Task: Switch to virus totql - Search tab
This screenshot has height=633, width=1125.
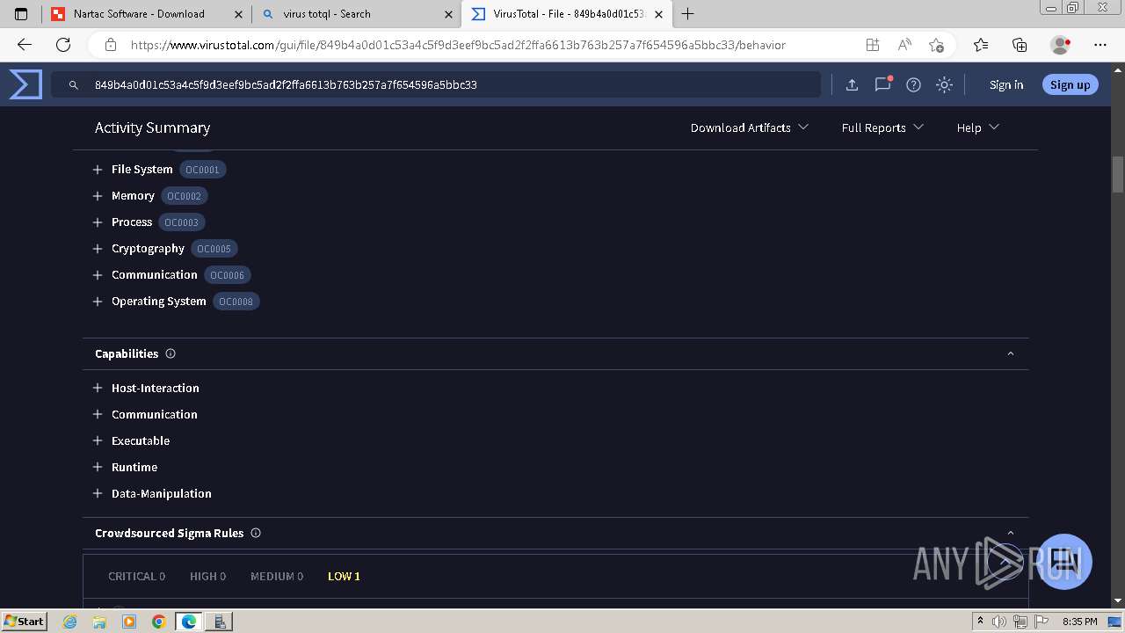Action: pyautogui.click(x=357, y=14)
